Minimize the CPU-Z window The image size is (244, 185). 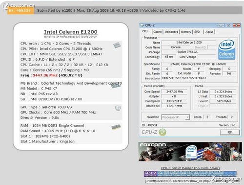(221, 25)
